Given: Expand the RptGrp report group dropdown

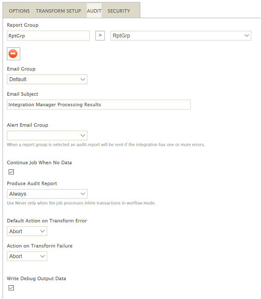Looking at the screenshot, I should click(x=181, y=35).
